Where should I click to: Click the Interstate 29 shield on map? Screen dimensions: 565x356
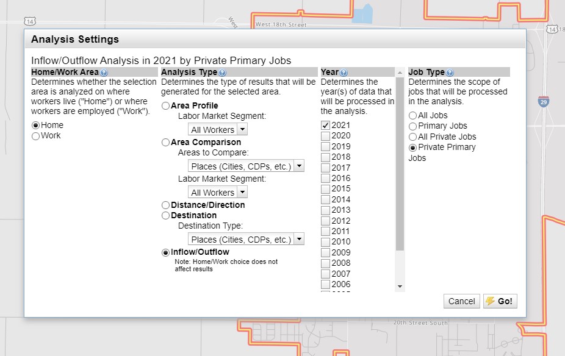click(542, 101)
